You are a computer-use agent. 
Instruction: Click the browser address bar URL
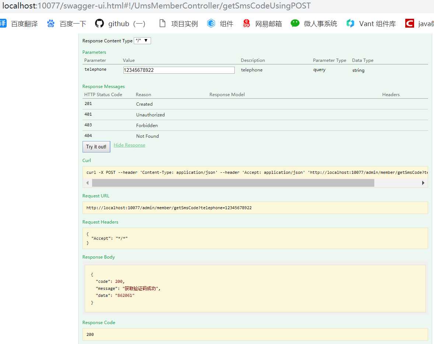[x=156, y=6]
